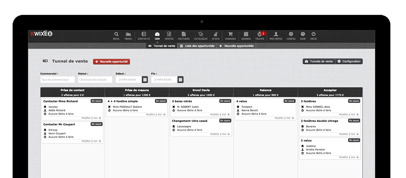
Task: Click Lacassagne company name
Action: pos(184,126)
